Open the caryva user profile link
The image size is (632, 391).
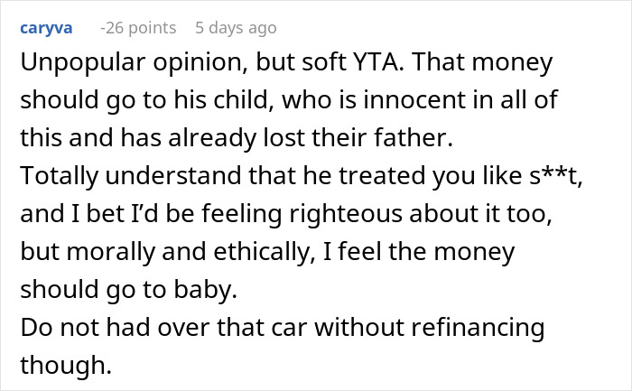click(x=42, y=28)
